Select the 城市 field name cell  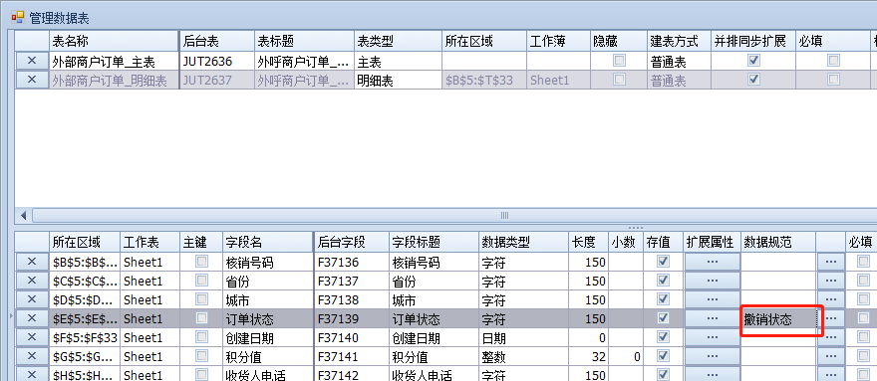tap(268, 300)
